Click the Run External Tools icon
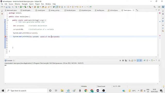 [30, 7]
